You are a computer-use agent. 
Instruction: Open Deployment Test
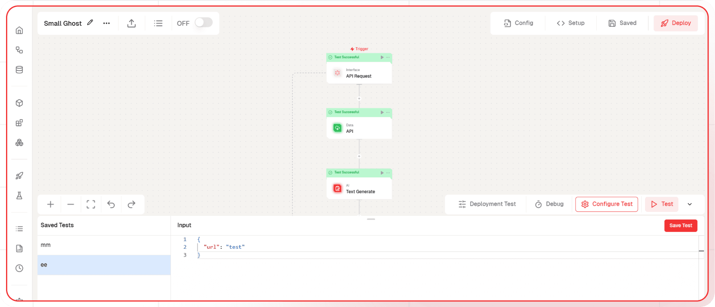487,204
